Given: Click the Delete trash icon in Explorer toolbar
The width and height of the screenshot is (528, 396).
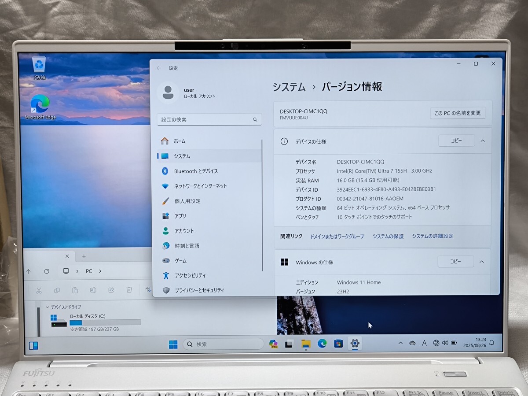Looking at the screenshot, I should point(129,290).
